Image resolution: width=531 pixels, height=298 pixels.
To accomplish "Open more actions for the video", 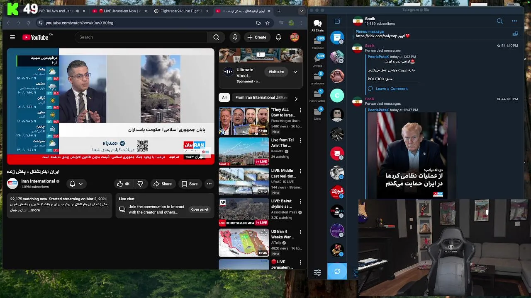I will [x=209, y=184].
